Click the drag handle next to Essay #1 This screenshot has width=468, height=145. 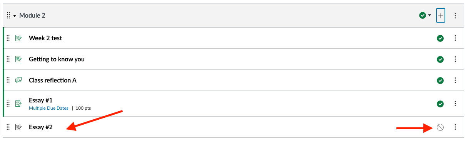tap(8, 104)
